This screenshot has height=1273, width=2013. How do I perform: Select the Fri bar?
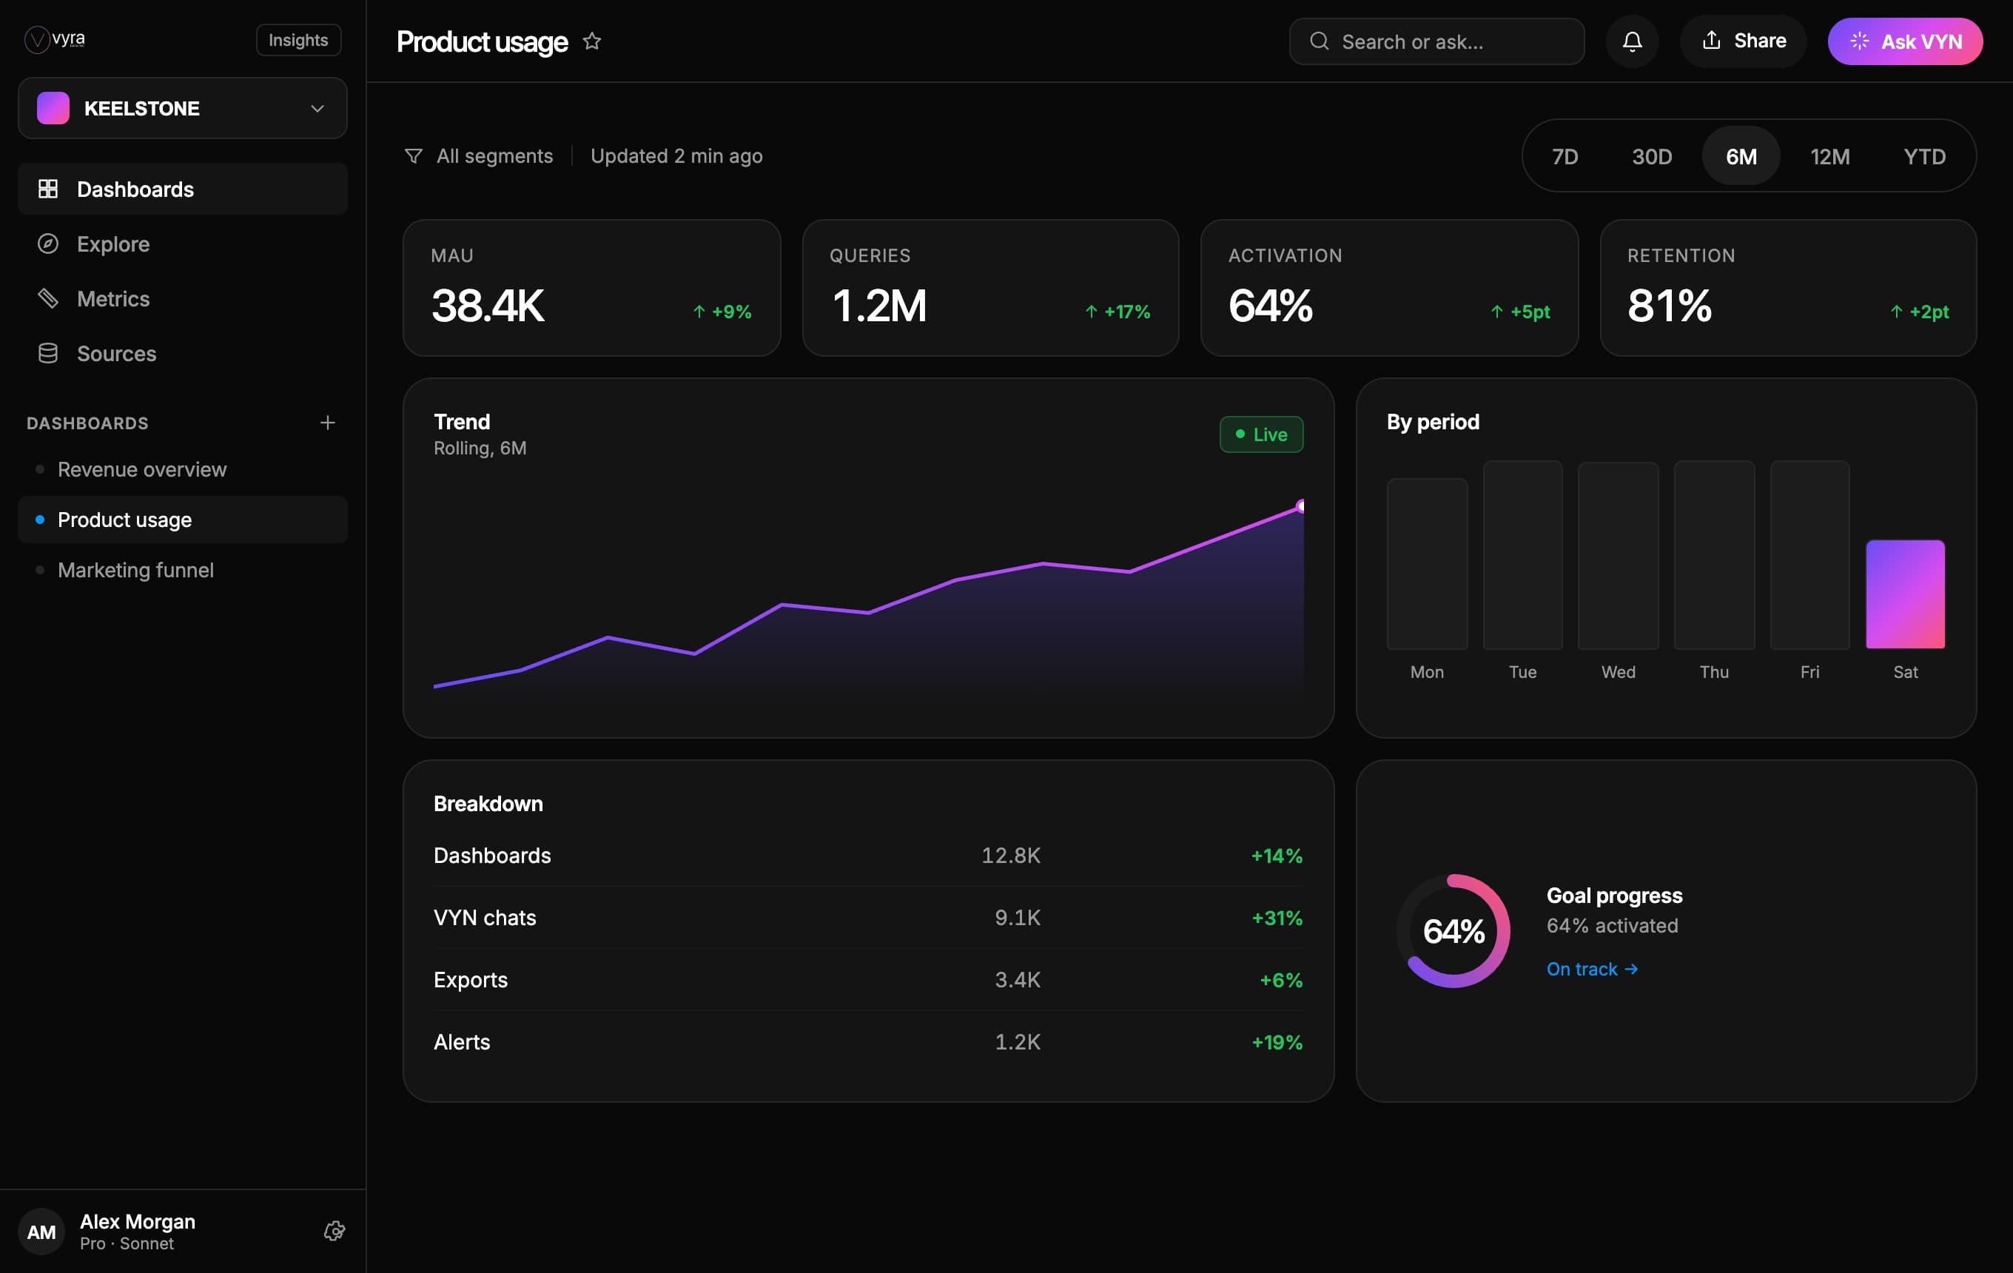pyautogui.click(x=1810, y=555)
